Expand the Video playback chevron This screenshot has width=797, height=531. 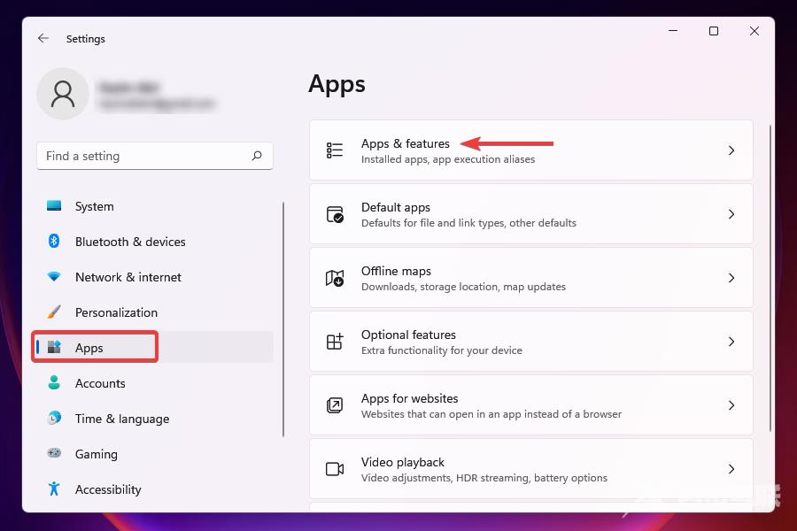click(x=731, y=468)
